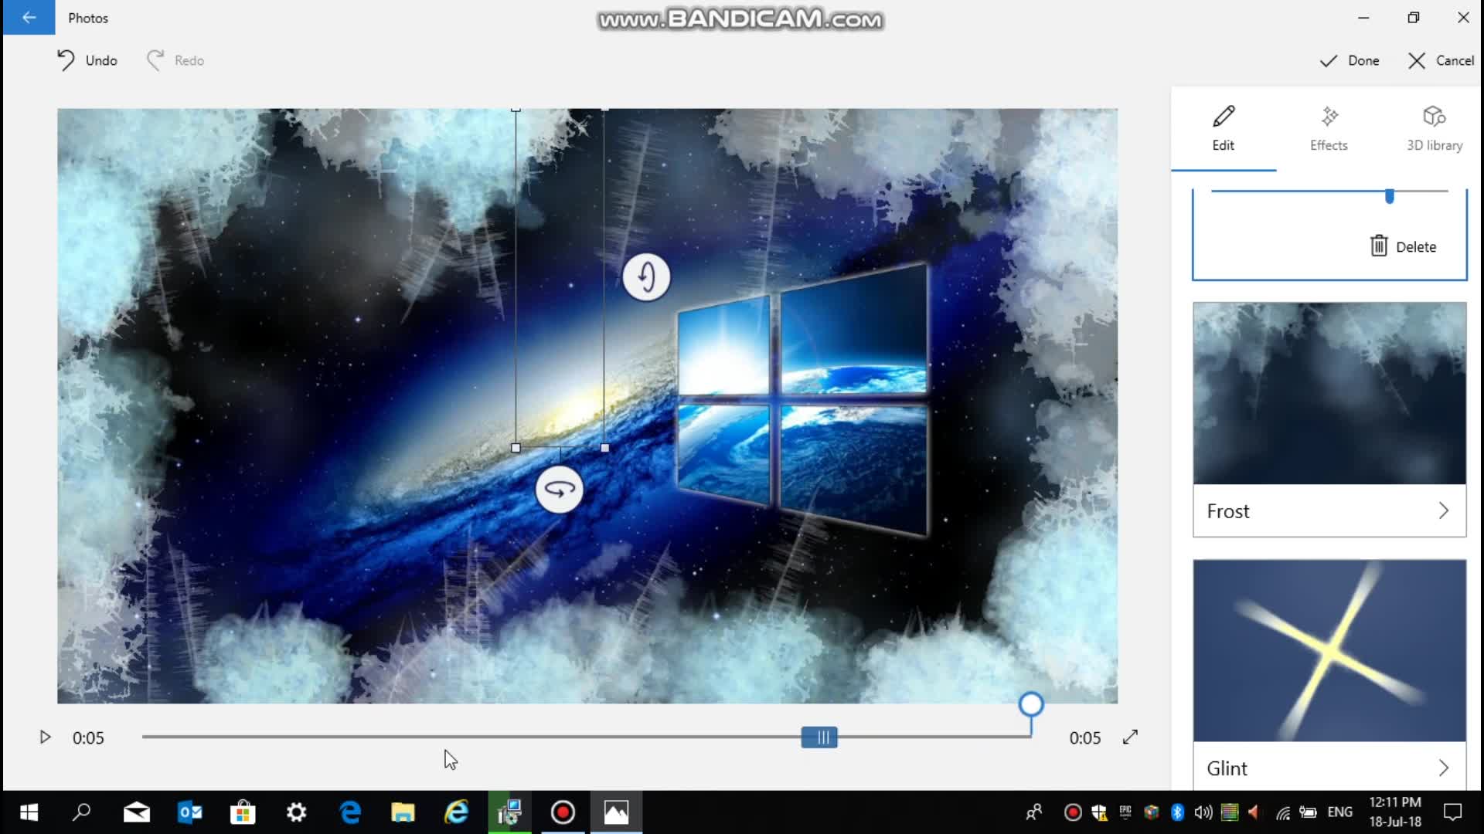Click the Bluetooth tray icon
The height and width of the screenshot is (834, 1484).
coord(1177,812)
